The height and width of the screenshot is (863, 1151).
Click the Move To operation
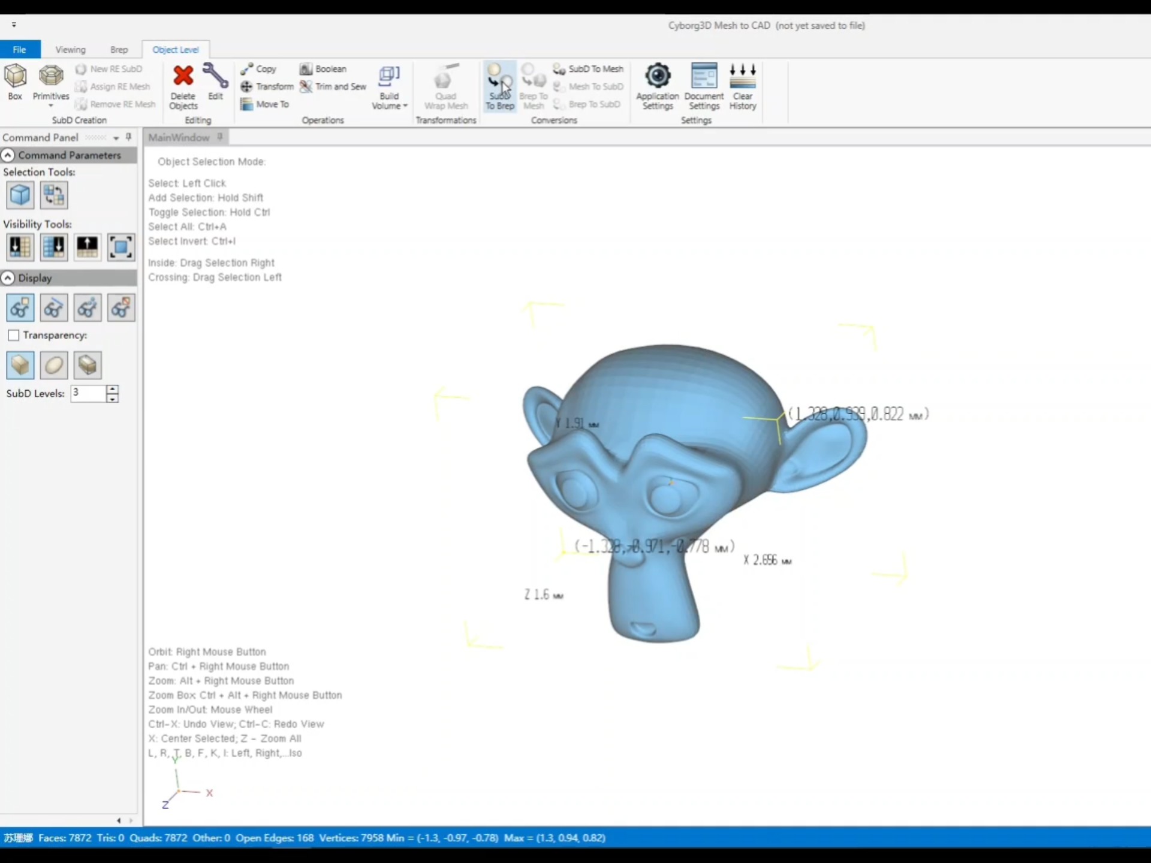click(x=264, y=104)
